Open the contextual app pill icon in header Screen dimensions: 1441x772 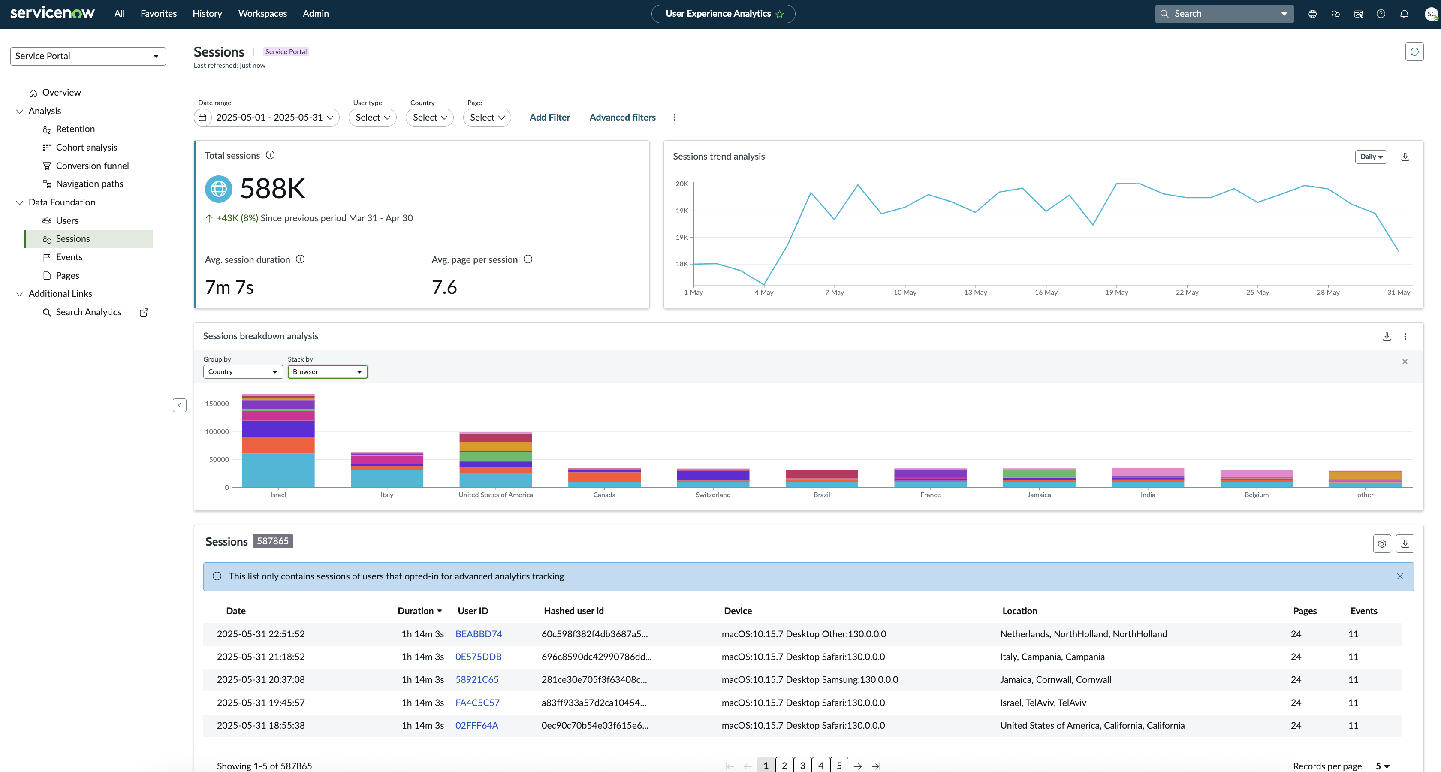(x=1358, y=14)
